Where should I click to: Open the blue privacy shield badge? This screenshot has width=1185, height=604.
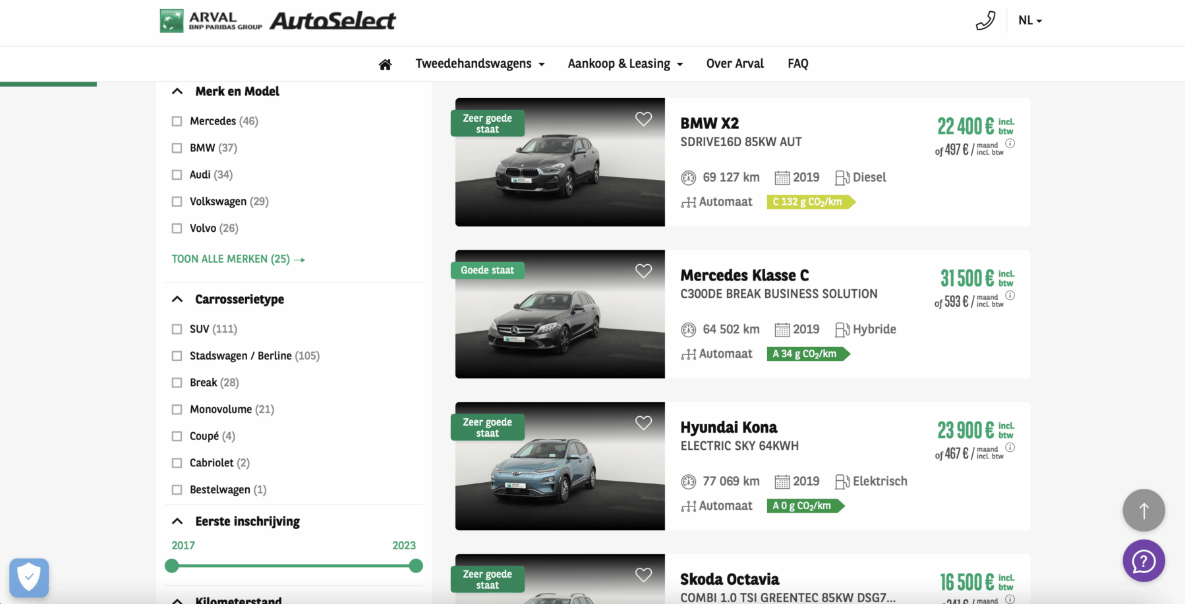pyautogui.click(x=29, y=578)
